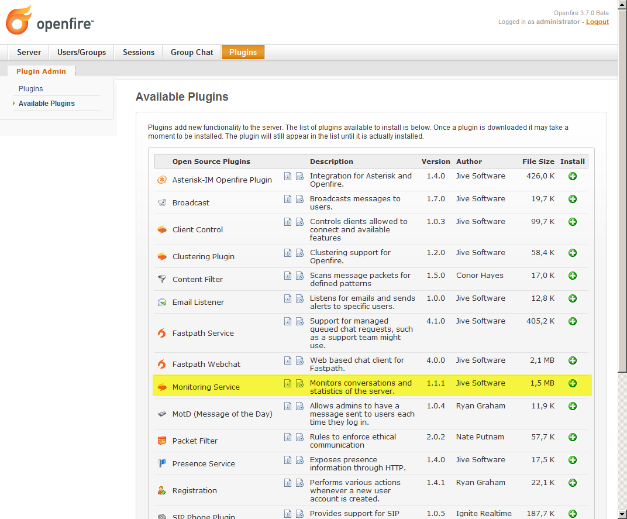The width and height of the screenshot is (627, 519).
Task: View the Clustering Plugin changelog icon
Action: 299,253
